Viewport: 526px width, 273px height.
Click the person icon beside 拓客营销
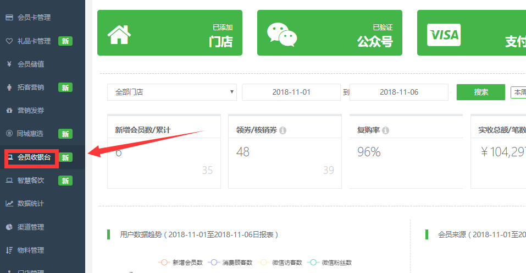(x=9, y=88)
